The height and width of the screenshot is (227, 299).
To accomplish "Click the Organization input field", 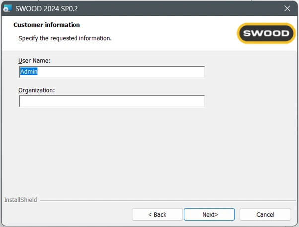I will tap(112, 101).
